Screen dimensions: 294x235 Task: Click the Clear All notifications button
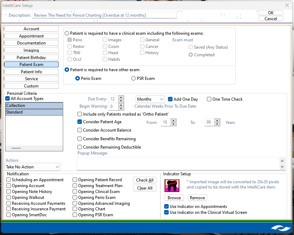[145, 188]
